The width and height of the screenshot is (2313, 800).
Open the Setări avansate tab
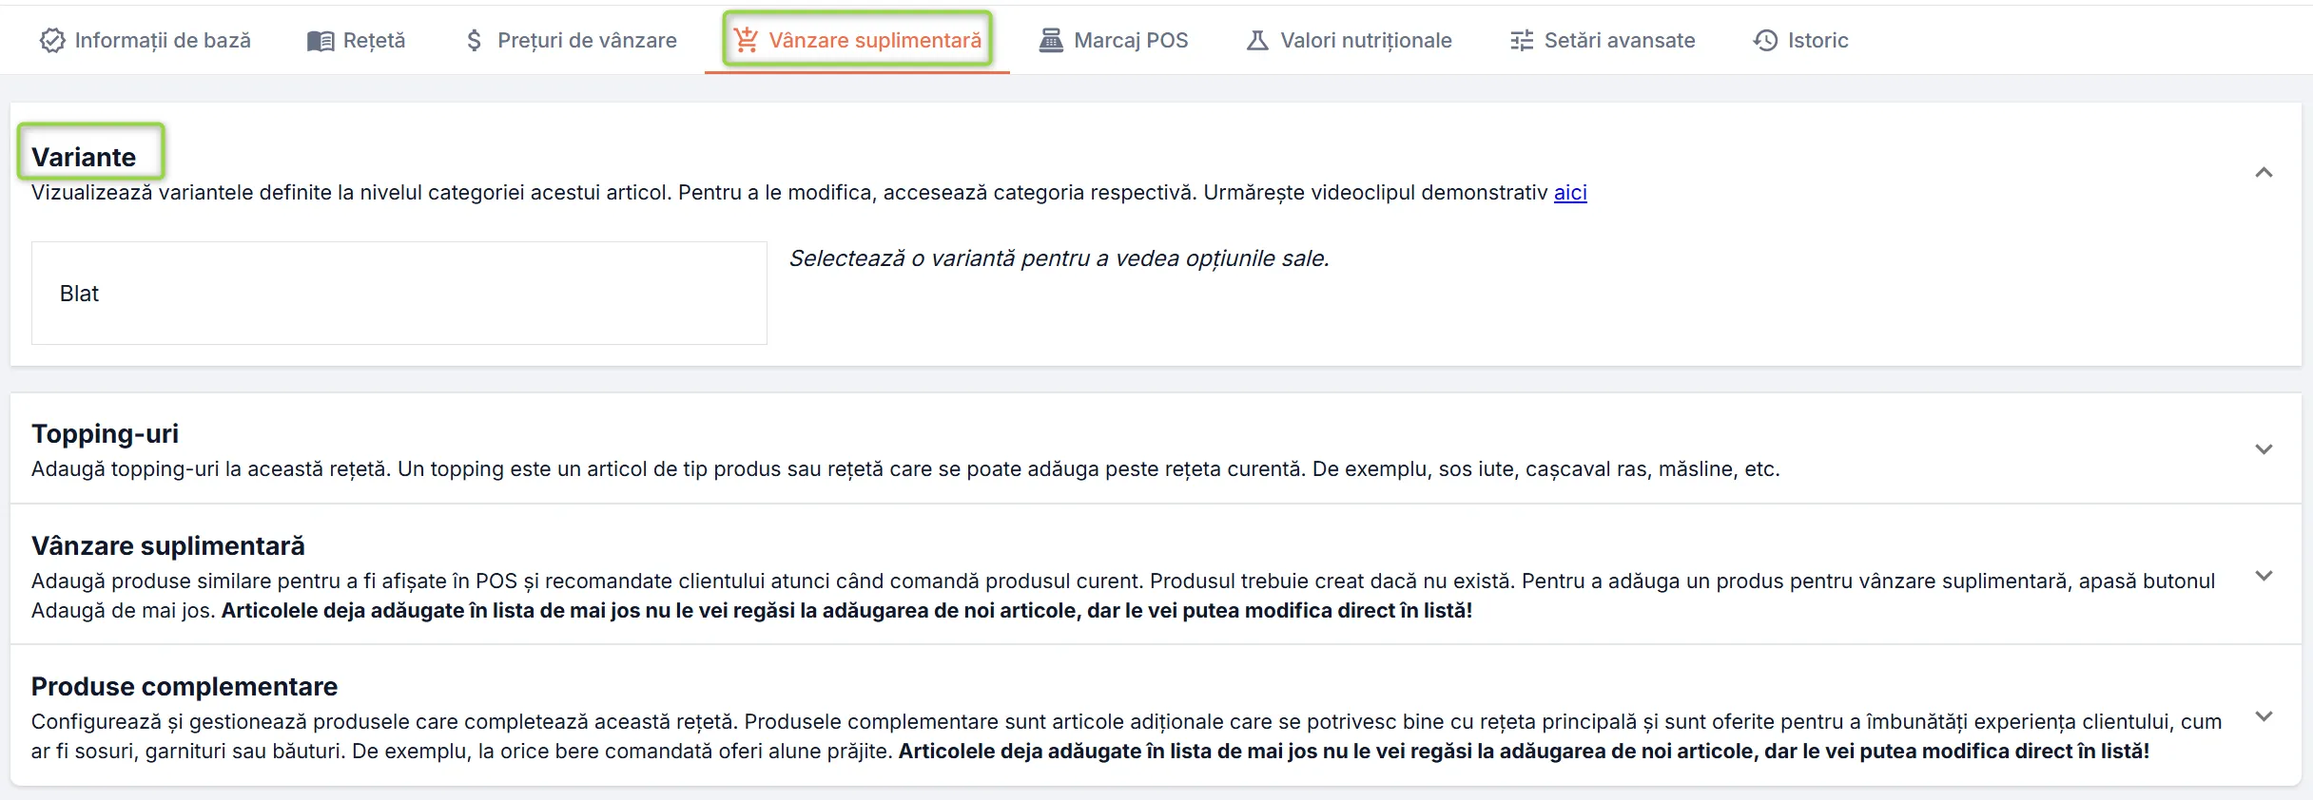pos(1603,40)
